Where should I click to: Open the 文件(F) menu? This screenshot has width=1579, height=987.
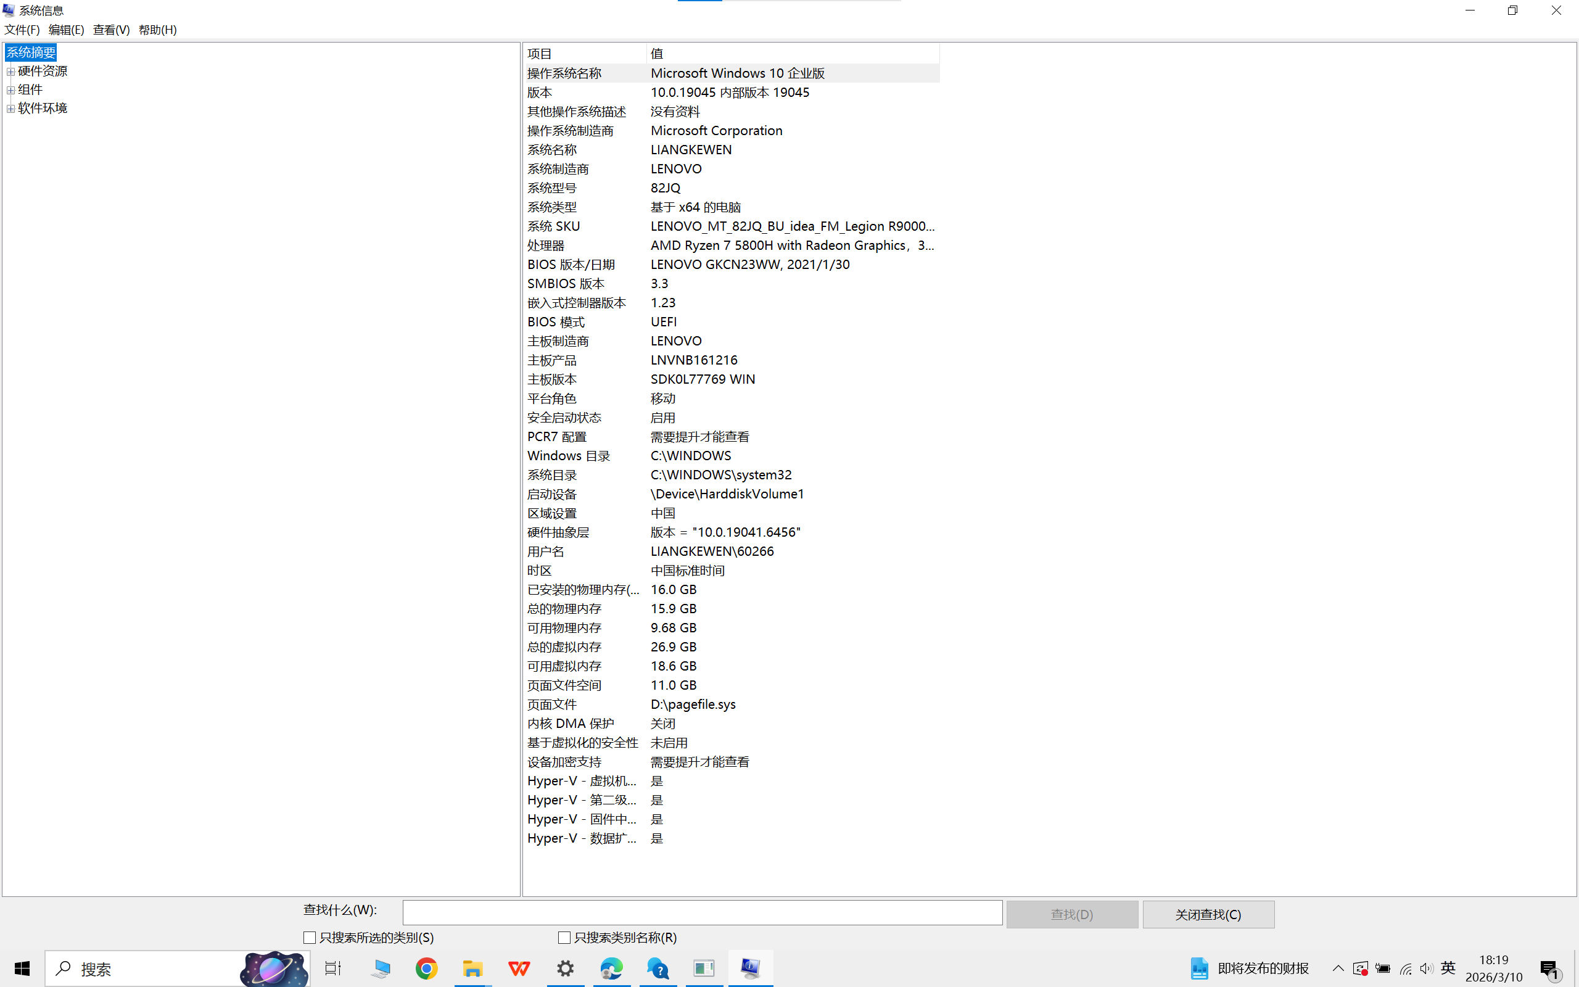[22, 30]
